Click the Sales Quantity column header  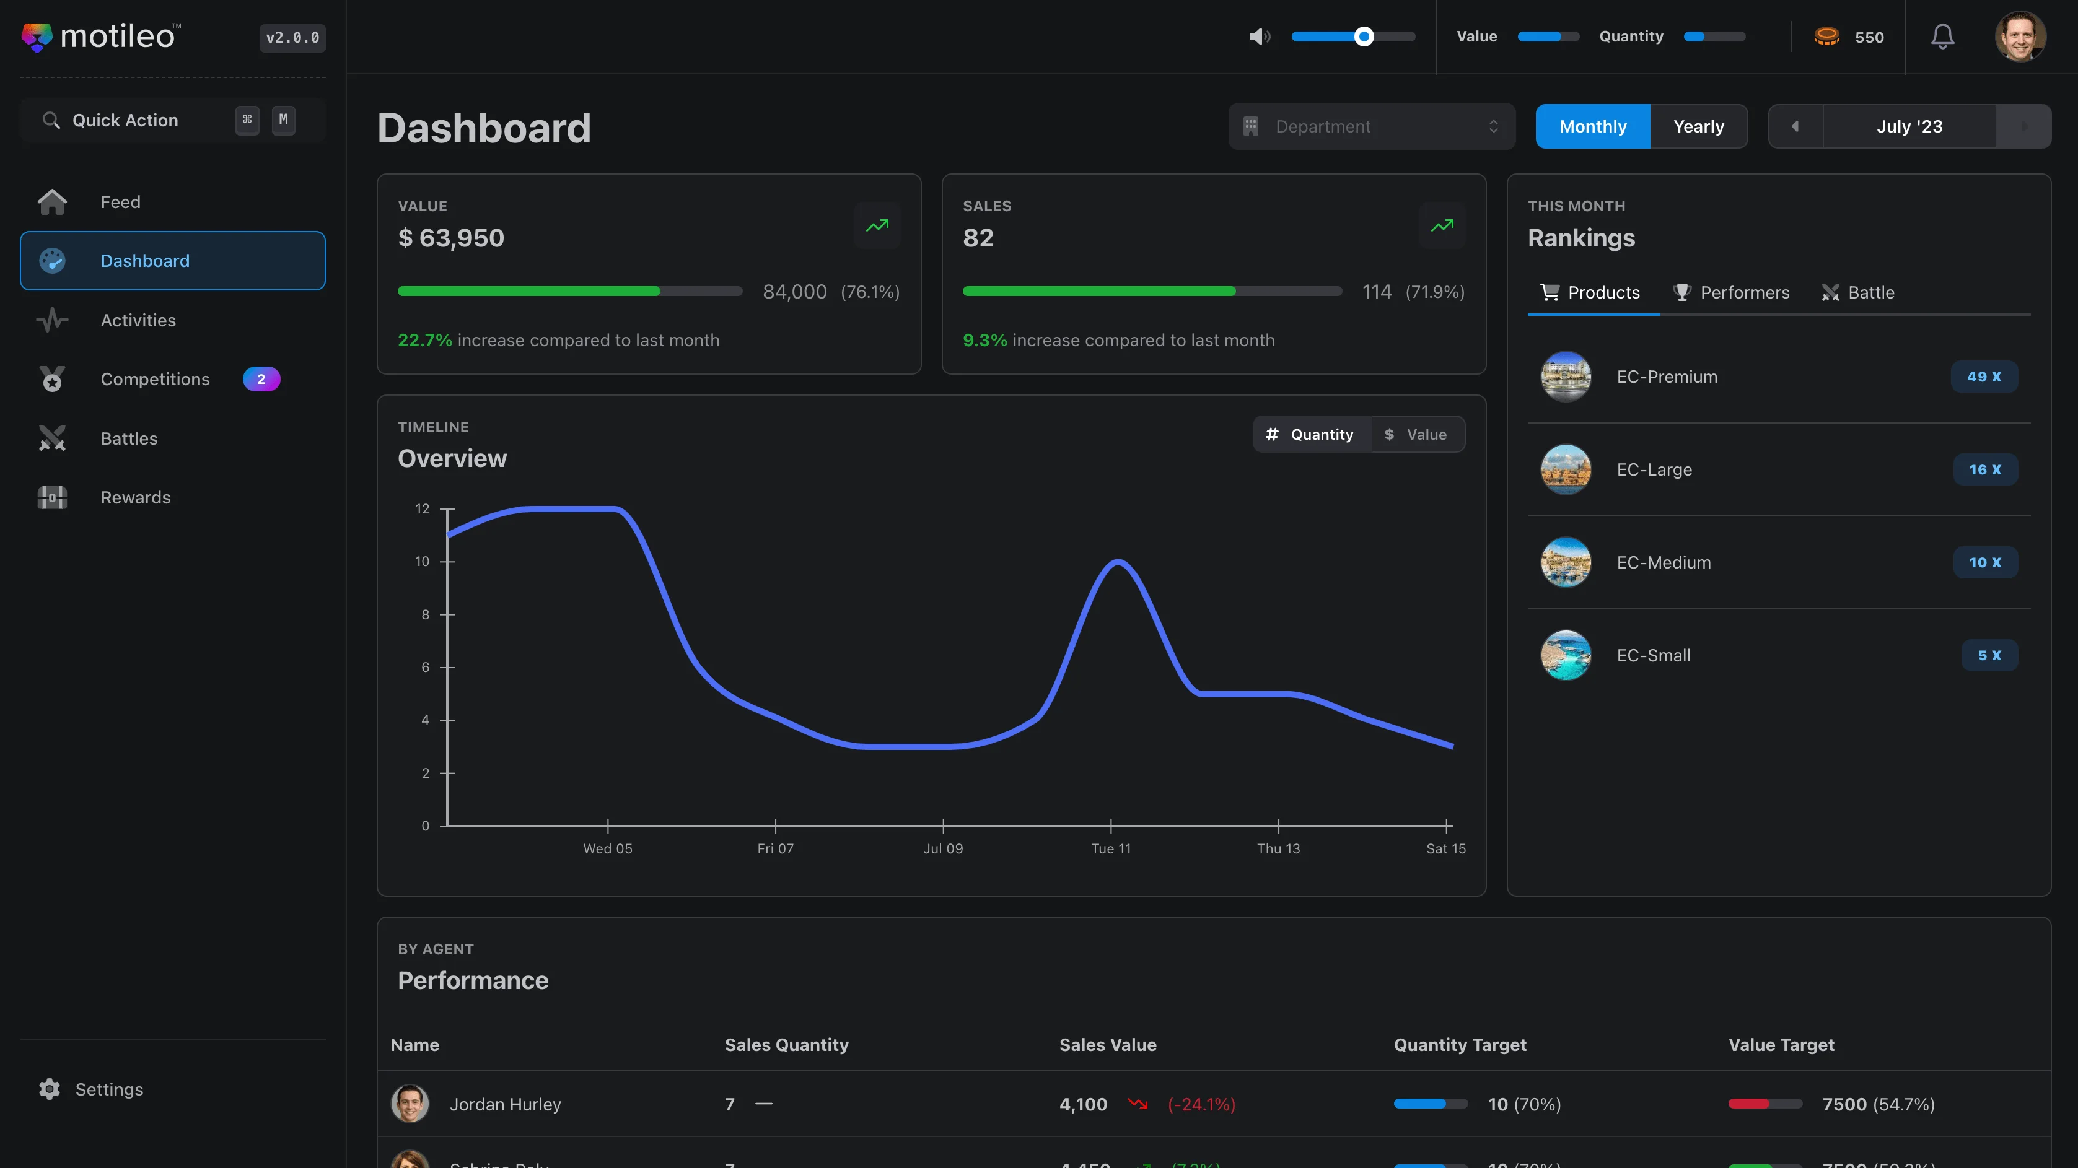(786, 1045)
